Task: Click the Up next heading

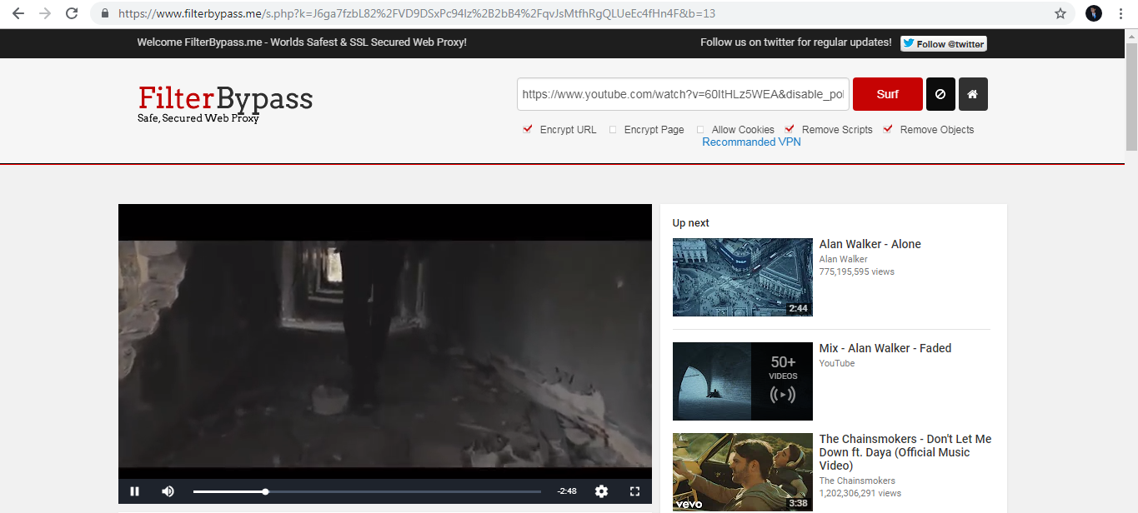Action: (690, 223)
